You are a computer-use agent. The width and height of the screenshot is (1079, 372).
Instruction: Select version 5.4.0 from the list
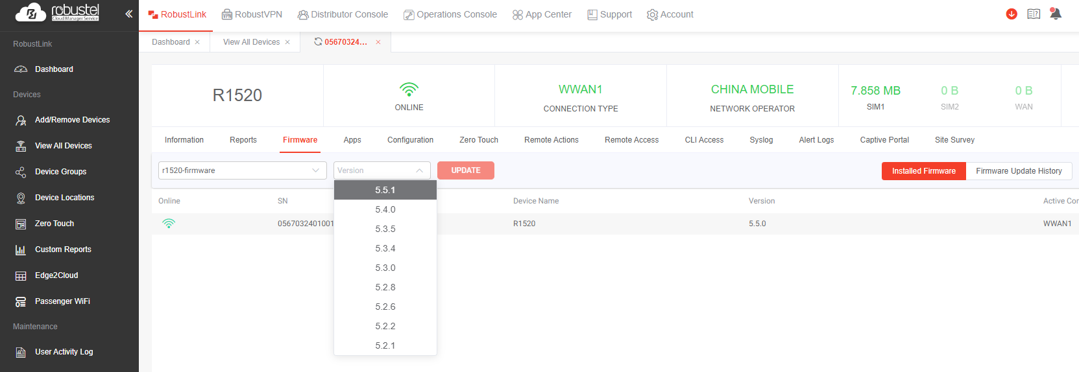point(385,209)
